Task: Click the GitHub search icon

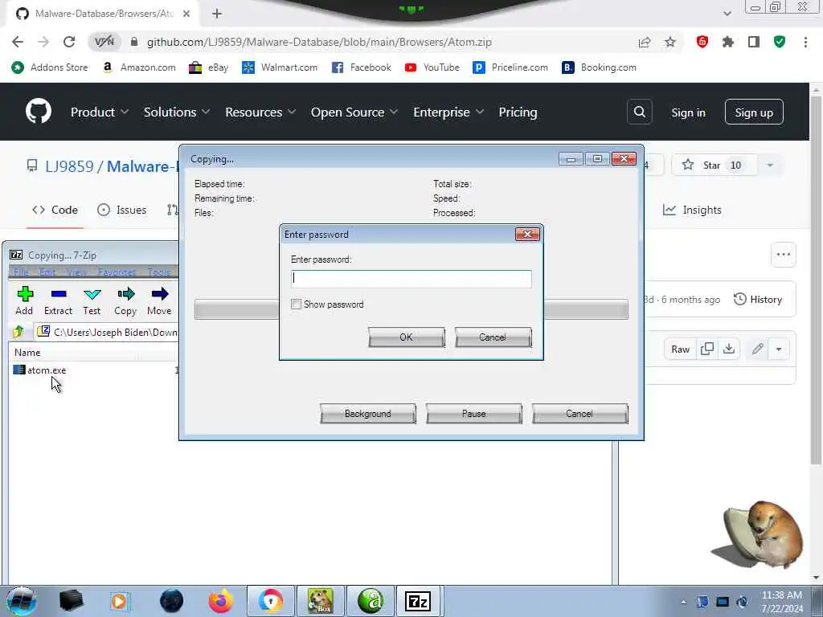Action: pos(639,112)
